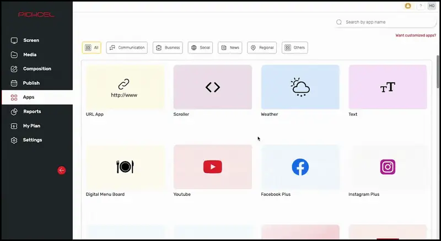Open the Screen section icon in sidebar
Image resolution: width=441 pixels, height=241 pixels.
click(x=14, y=40)
